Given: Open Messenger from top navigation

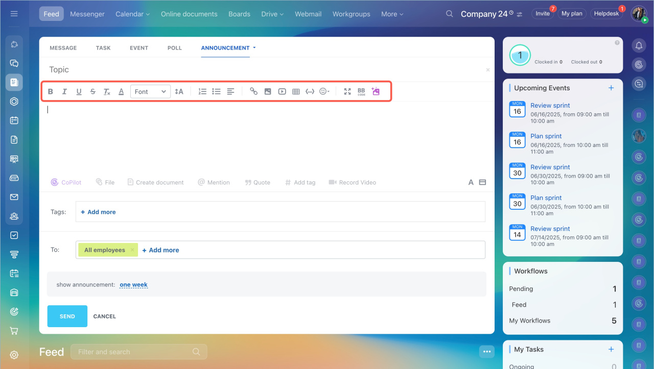Looking at the screenshot, I should click(87, 14).
